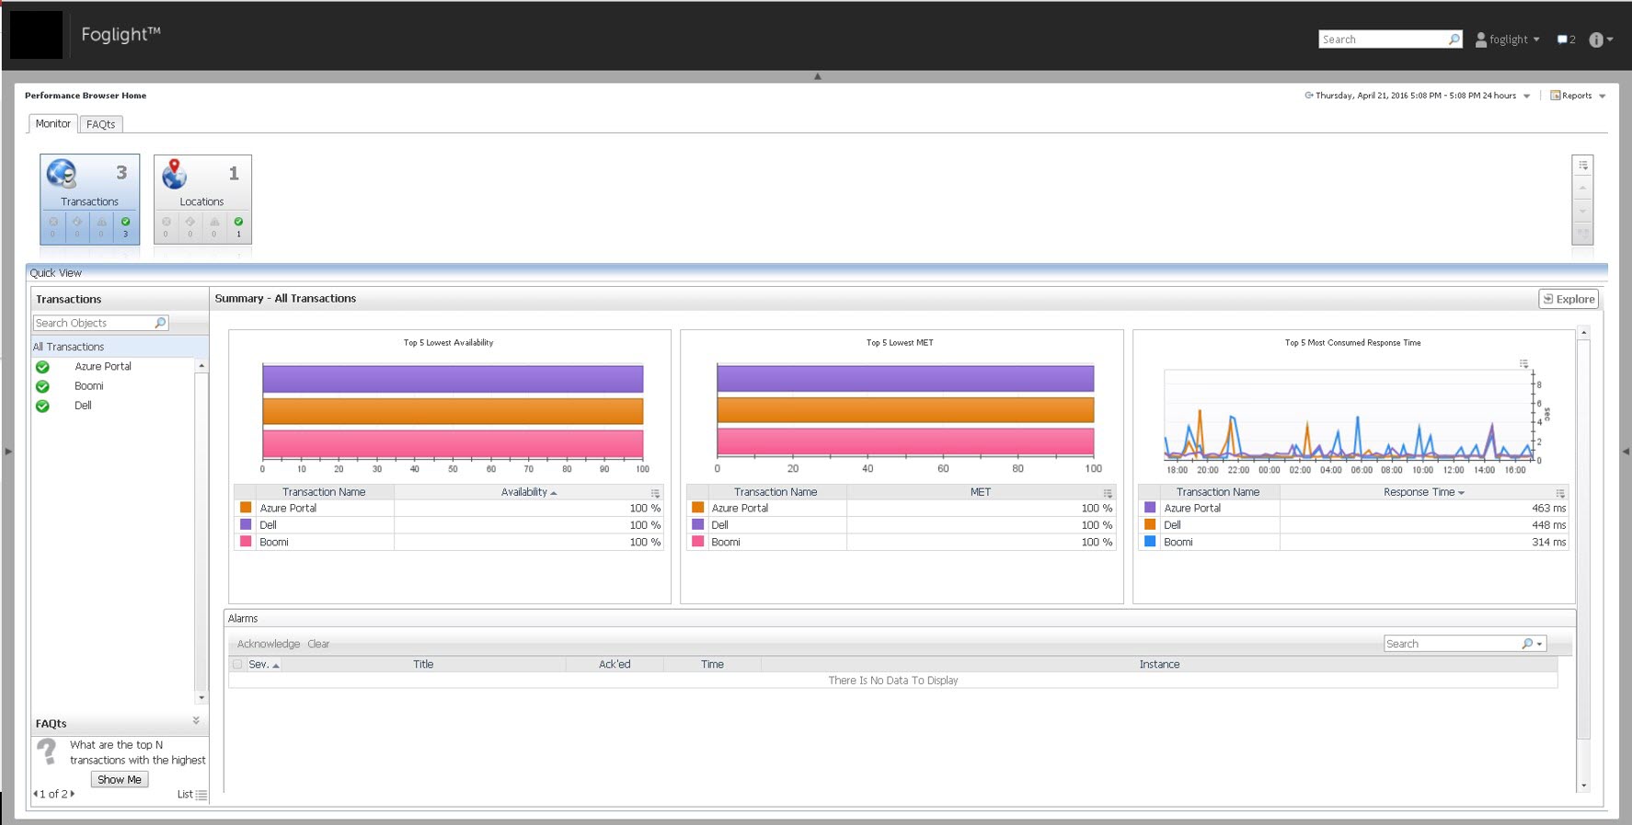Screen dimensions: 1632x825
Task: Open Azure Portal in Availability table
Action: click(x=288, y=508)
